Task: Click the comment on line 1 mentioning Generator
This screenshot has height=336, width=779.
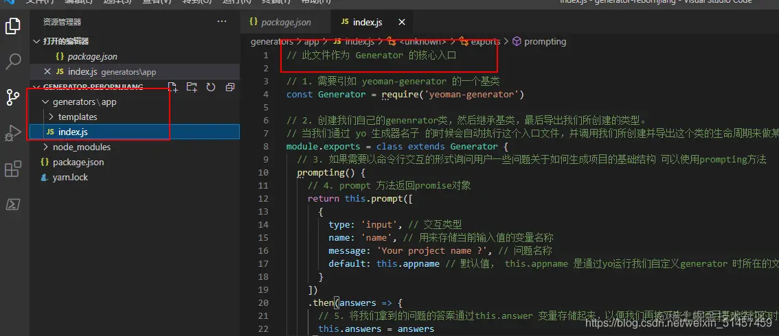Action: (x=371, y=56)
